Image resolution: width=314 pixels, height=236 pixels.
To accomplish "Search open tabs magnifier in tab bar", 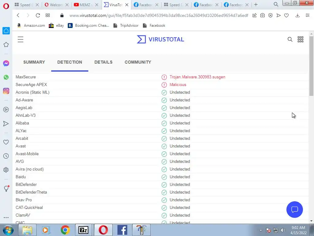I will (x=276, y=4).
